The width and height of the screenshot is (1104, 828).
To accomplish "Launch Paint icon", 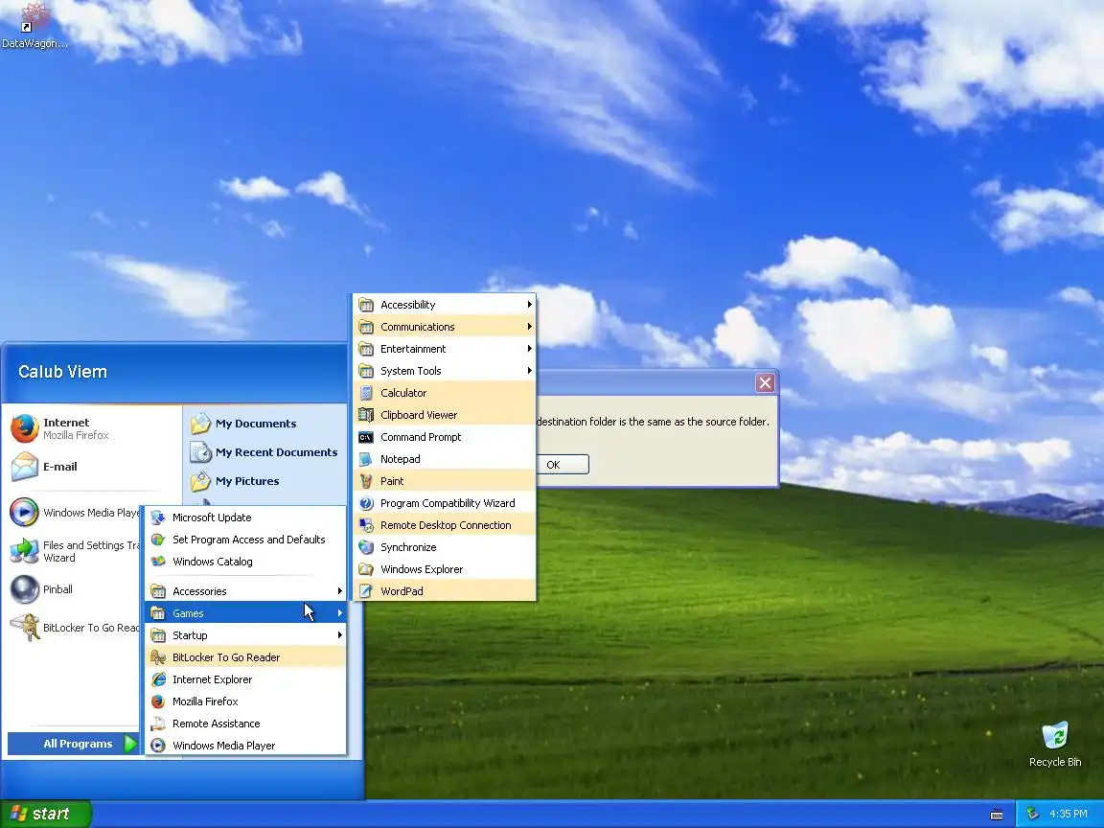I will pos(366,481).
